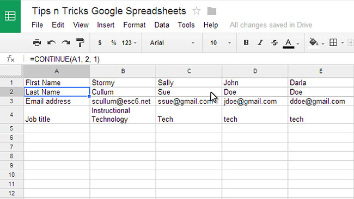Select column D header
This screenshot has width=354, height=199.
[255, 71]
